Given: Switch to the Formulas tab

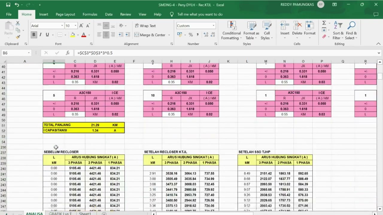Looking at the screenshot, I should (x=90, y=14).
